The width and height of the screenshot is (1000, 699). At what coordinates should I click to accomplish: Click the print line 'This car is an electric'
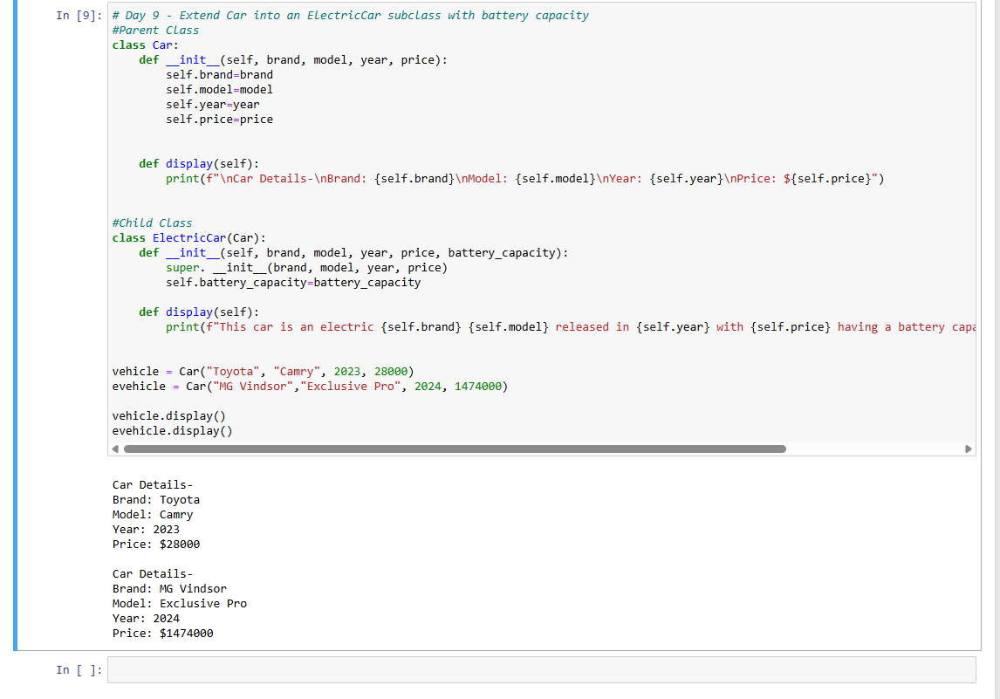click(x=571, y=326)
